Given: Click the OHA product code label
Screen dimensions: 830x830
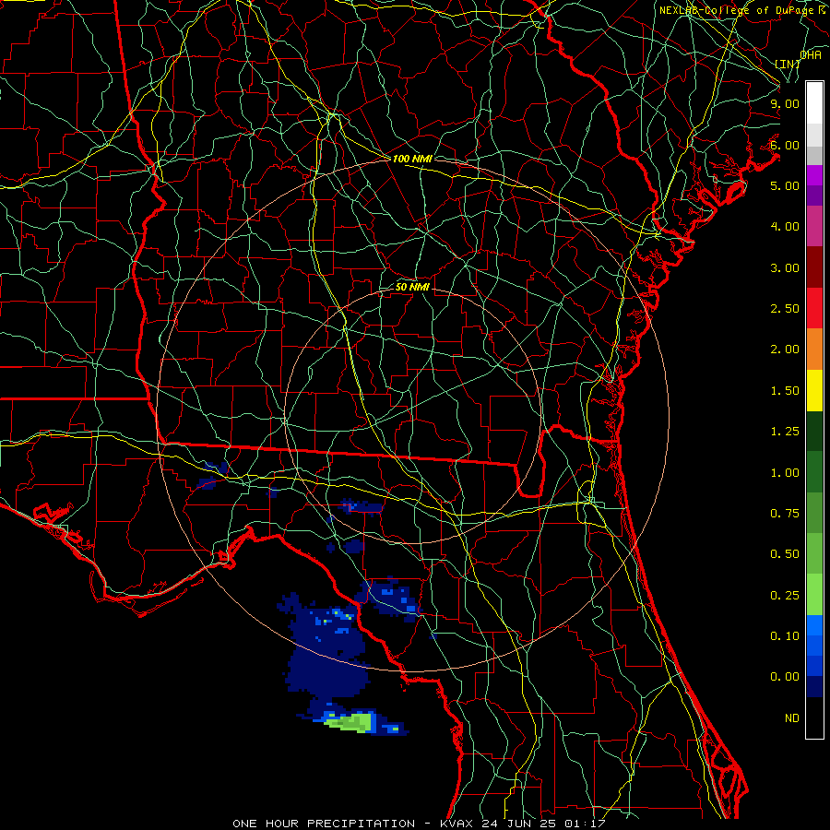Looking at the screenshot, I should [811, 54].
